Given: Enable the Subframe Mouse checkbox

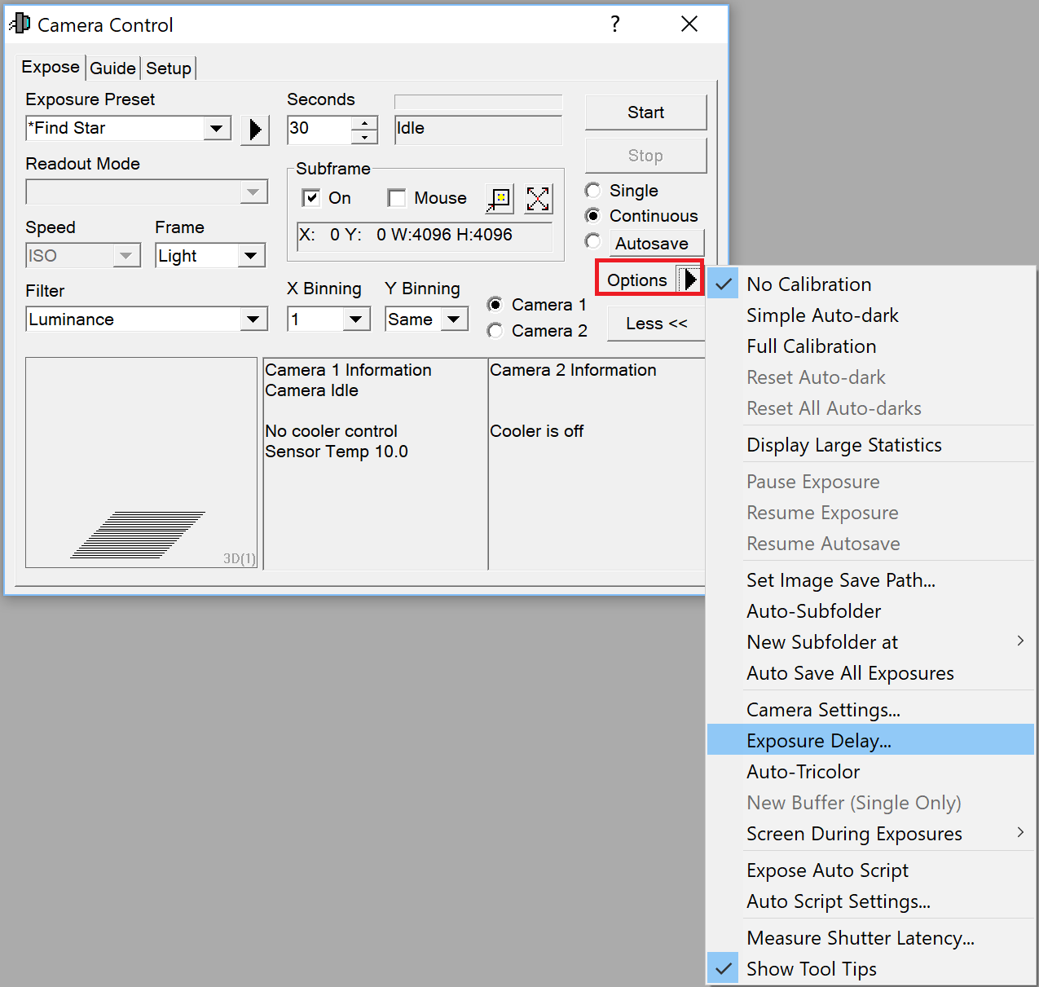Looking at the screenshot, I should 397,198.
